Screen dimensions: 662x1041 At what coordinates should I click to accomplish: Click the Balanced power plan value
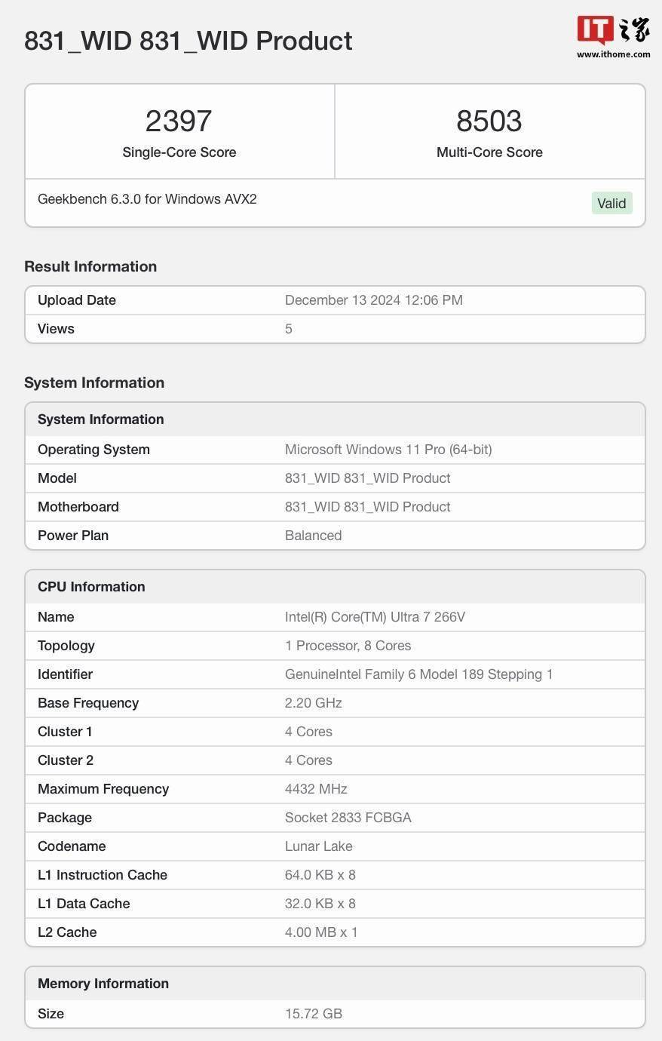pyautogui.click(x=313, y=535)
